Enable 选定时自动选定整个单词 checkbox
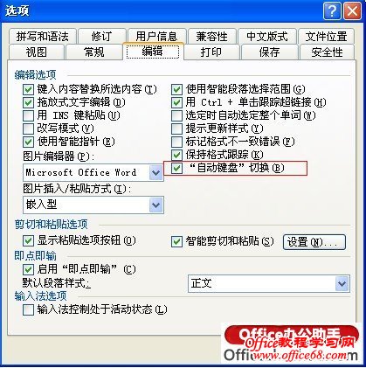 click(x=176, y=115)
